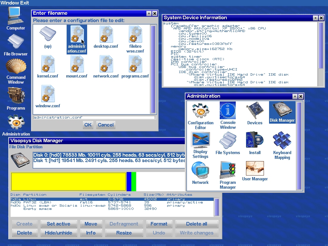The width and height of the screenshot is (328, 246).
Task: Launch the Devices icon in Administration
Action: click(255, 114)
